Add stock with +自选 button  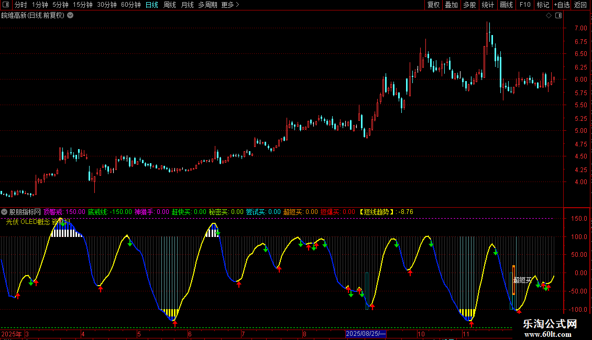562,5
